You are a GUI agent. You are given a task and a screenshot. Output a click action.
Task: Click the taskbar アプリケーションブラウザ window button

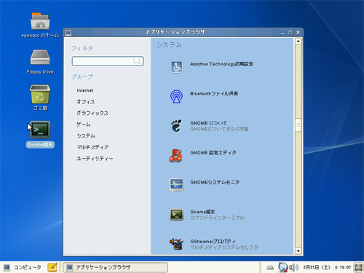point(115,267)
